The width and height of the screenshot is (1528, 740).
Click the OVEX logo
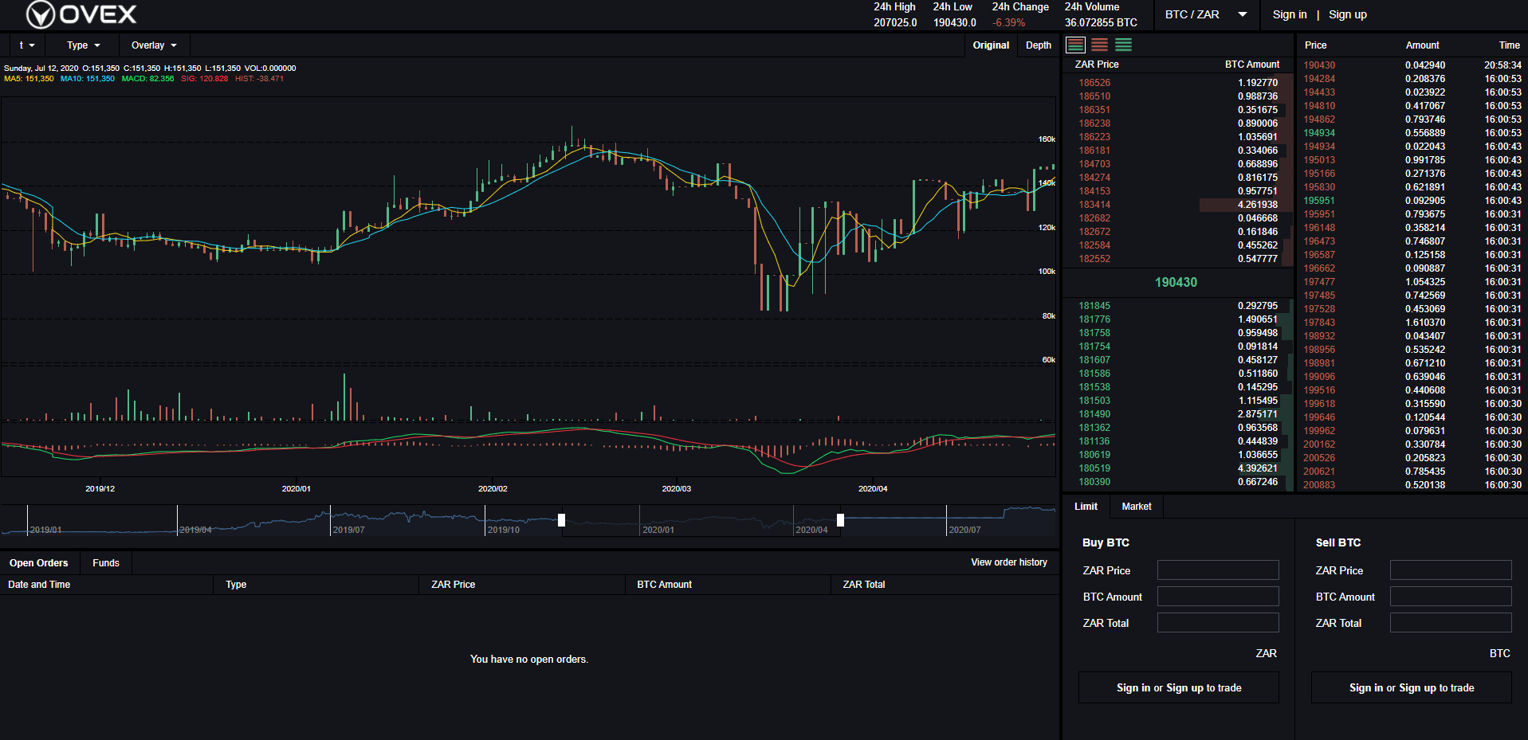coord(81,14)
